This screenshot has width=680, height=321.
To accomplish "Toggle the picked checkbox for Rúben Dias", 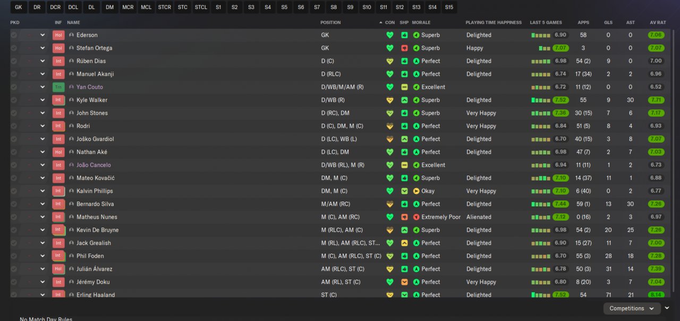I will [x=14, y=61].
